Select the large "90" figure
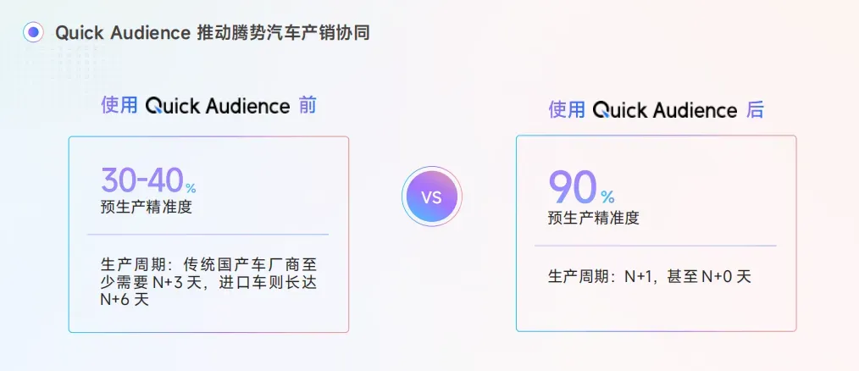 click(x=572, y=188)
